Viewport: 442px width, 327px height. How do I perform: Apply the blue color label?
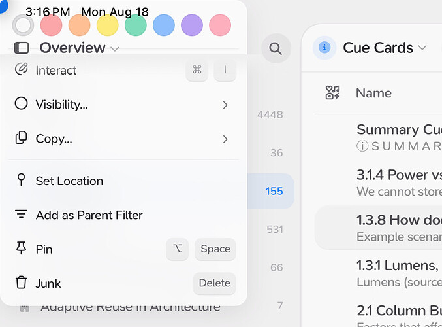(164, 26)
